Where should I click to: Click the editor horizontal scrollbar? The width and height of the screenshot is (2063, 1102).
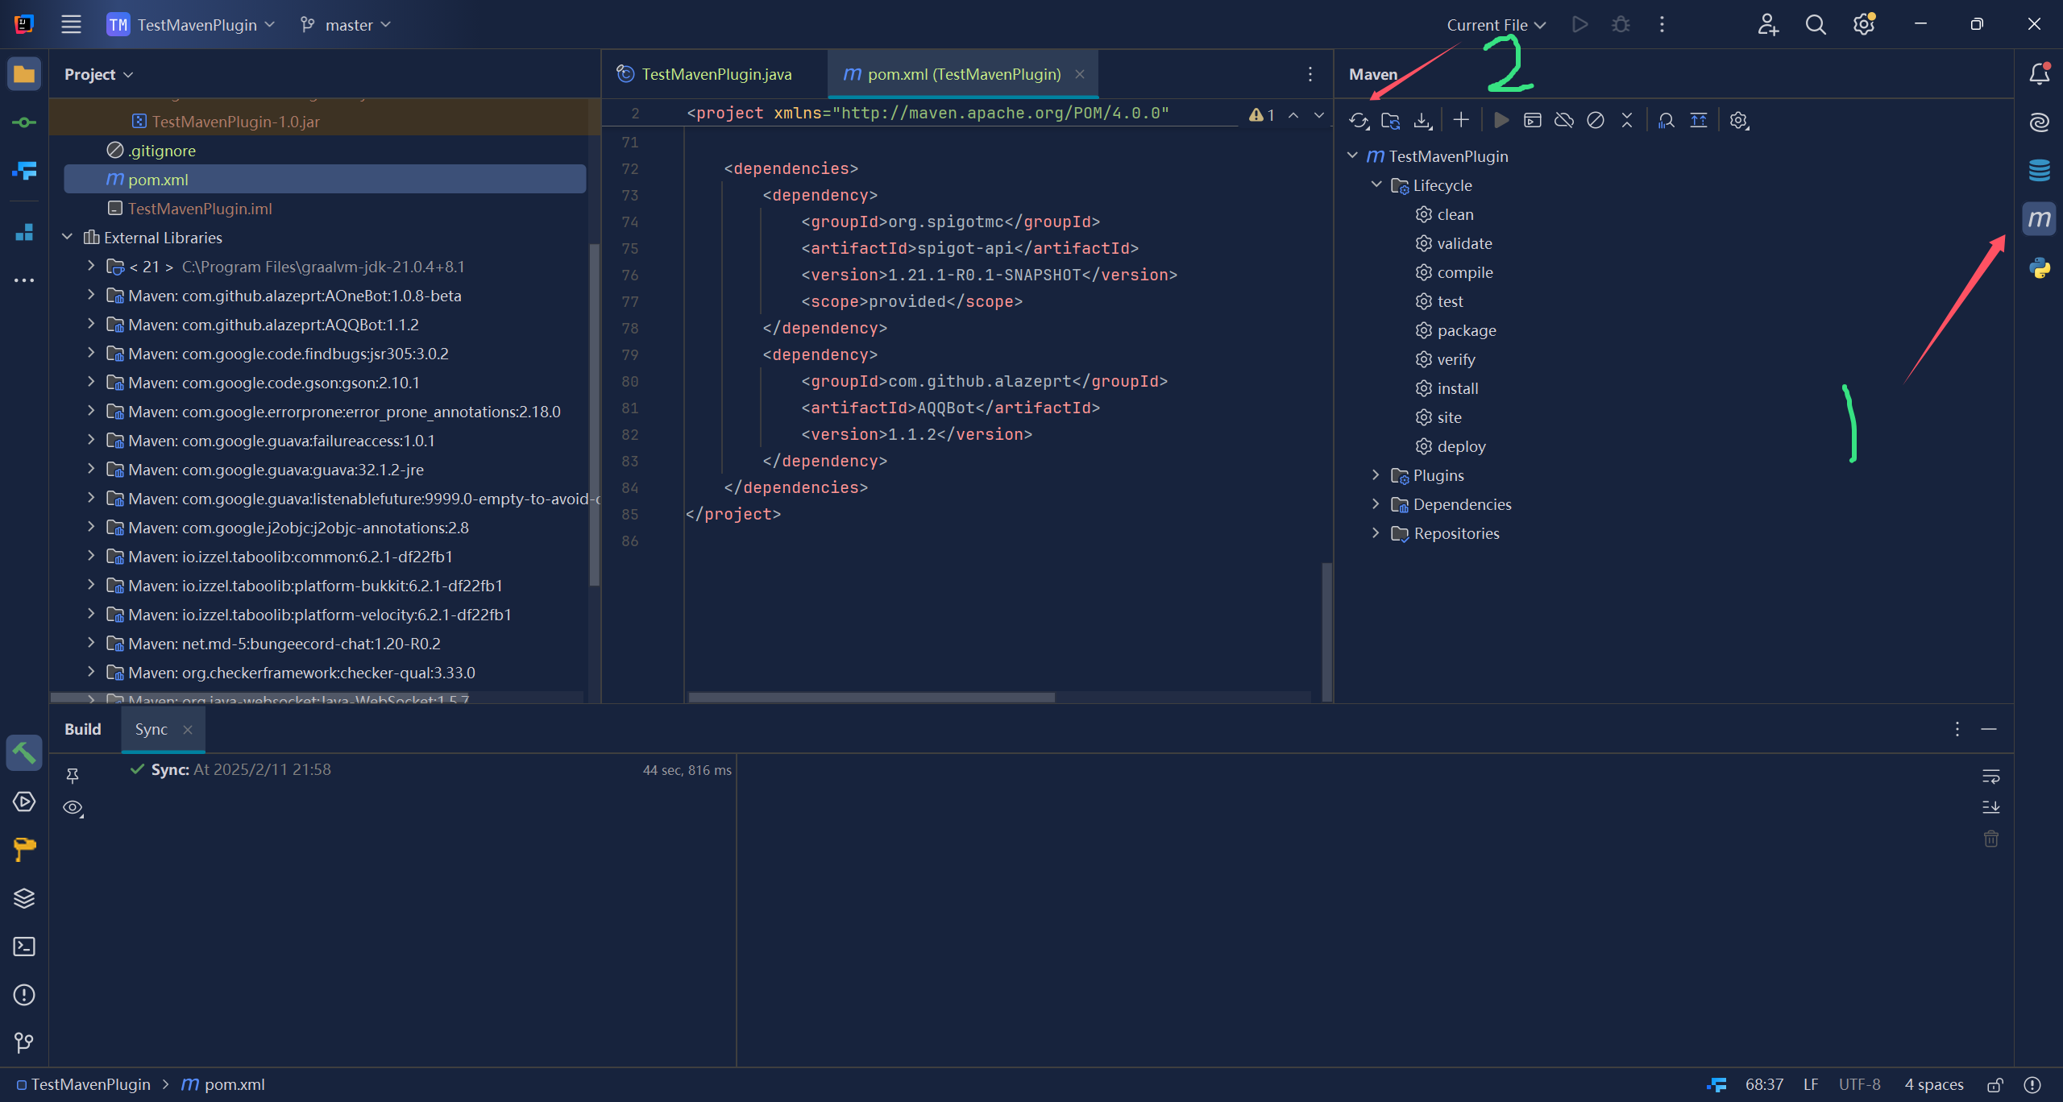871,698
